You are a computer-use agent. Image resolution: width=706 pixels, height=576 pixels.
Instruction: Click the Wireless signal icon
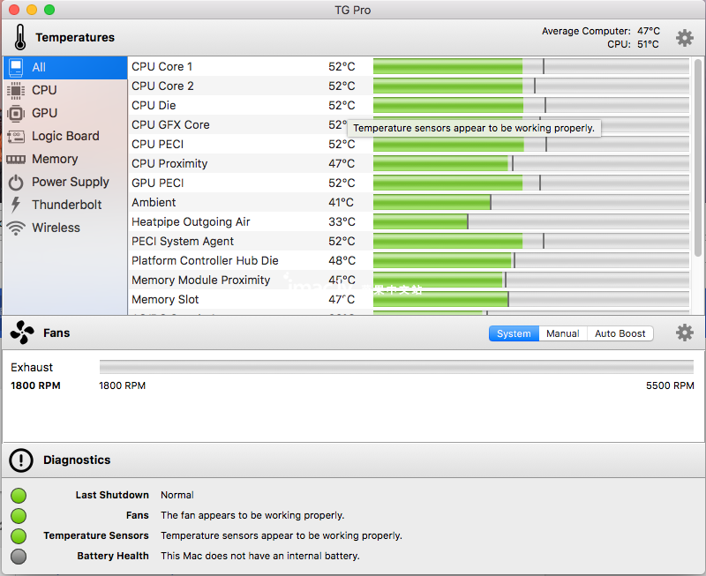16,228
